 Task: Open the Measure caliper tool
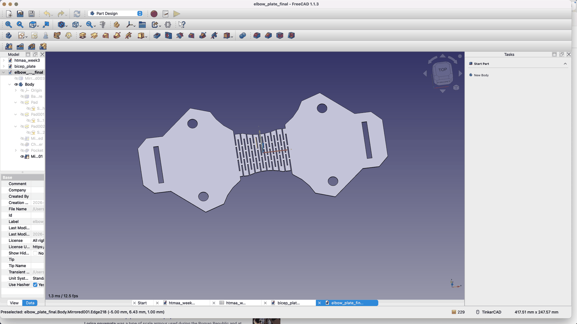pos(103,24)
